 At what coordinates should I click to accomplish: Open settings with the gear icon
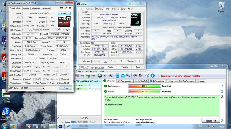click(x=135, y=76)
